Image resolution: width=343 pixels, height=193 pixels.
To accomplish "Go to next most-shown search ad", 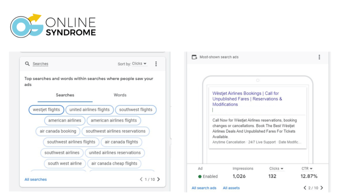I will [322, 188].
